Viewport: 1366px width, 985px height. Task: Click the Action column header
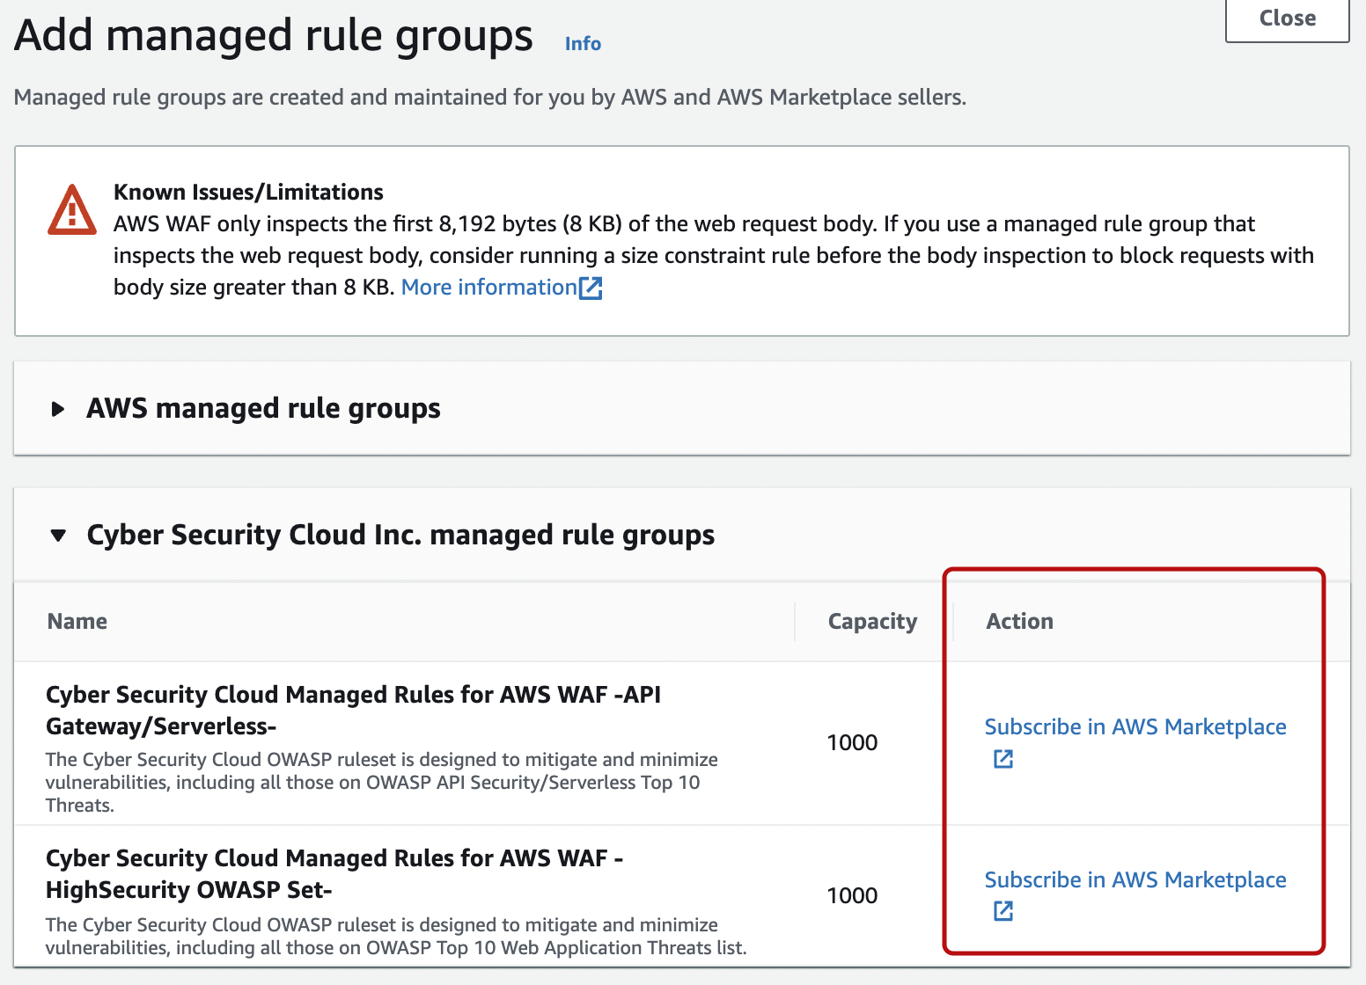[x=1019, y=622]
